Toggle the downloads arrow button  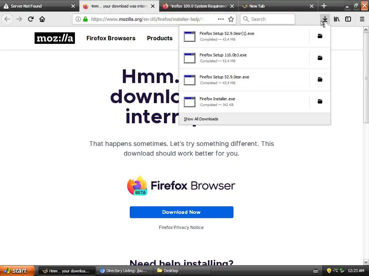(325, 19)
